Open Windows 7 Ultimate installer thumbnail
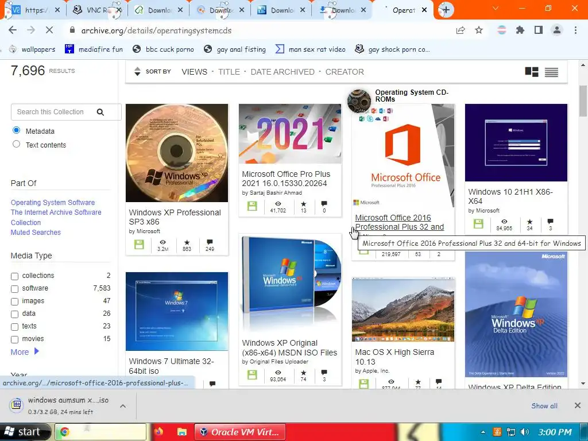Viewport: 588px width, 441px height. pos(177,311)
